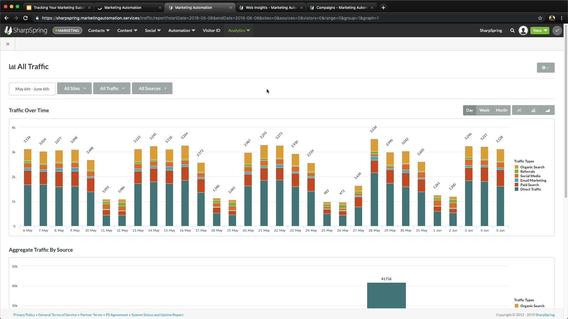Toggle Direct Traffic series in legend
Image resolution: width=568 pixels, height=319 pixels.
(528, 189)
